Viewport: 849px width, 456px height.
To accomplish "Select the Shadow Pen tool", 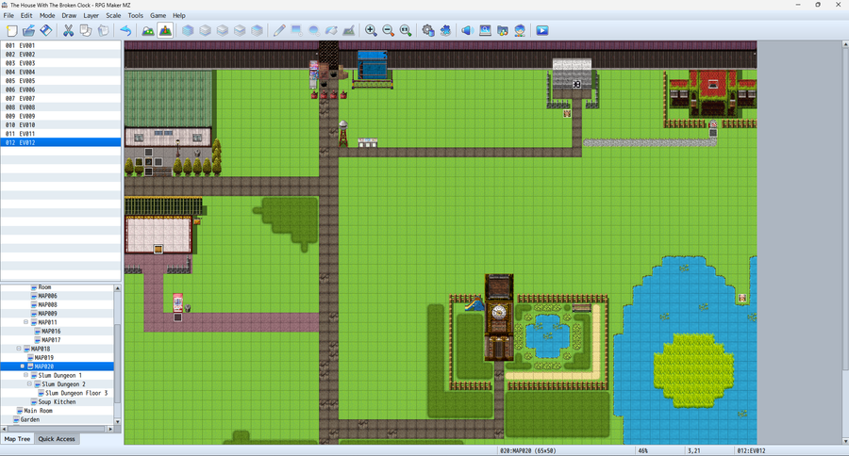I will [x=349, y=30].
